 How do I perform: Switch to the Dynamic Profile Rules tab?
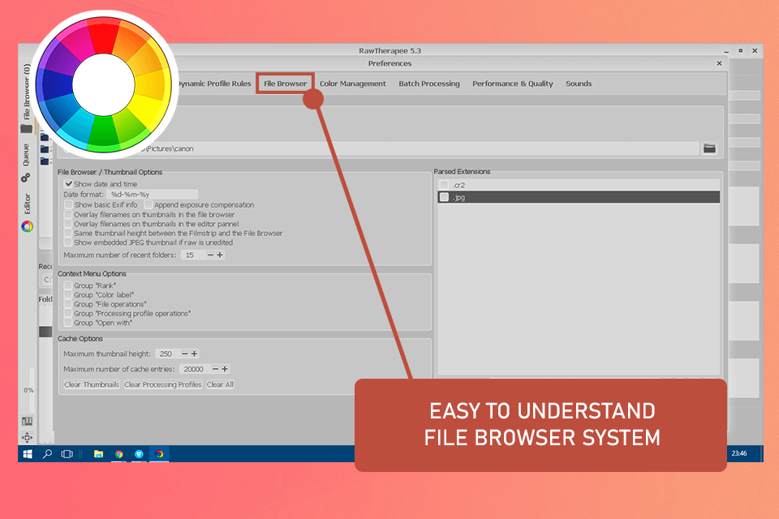click(214, 84)
